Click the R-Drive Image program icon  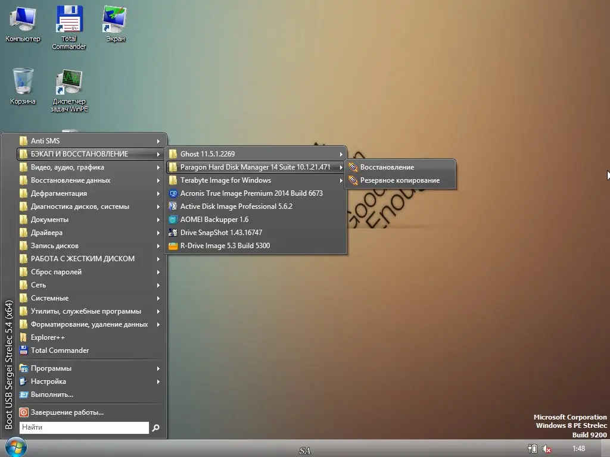coord(173,246)
